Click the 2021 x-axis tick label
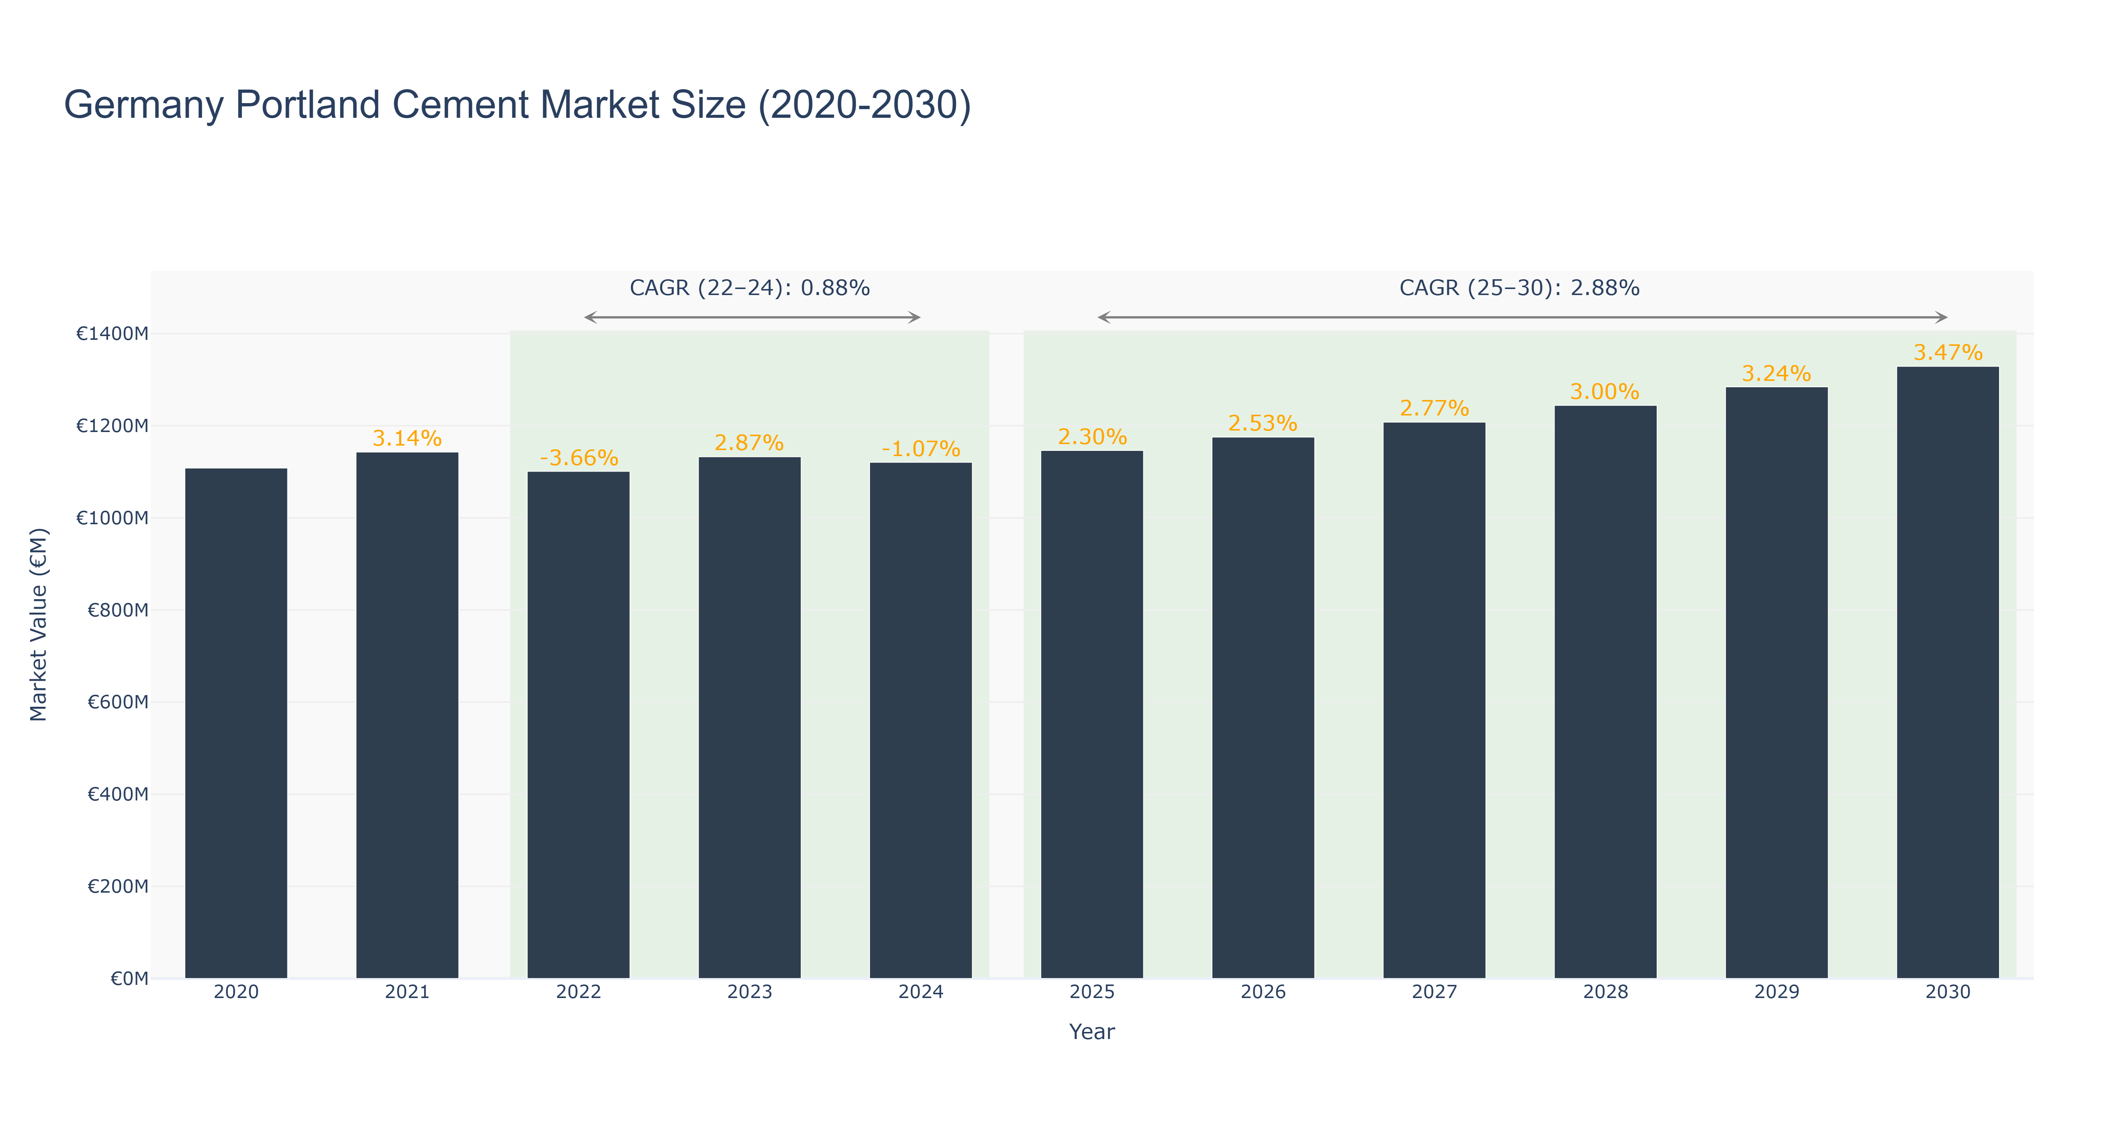 [x=407, y=992]
